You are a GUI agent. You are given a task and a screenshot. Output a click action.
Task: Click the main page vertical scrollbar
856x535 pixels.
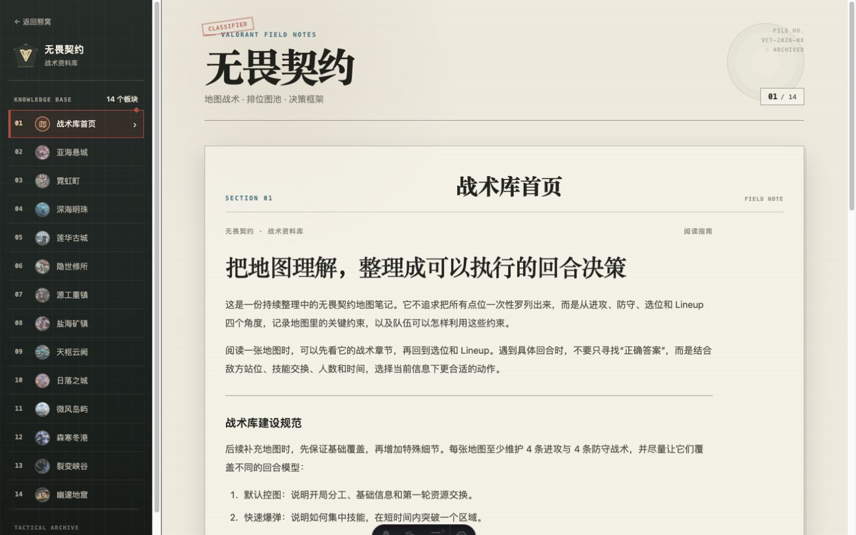(x=852, y=106)
